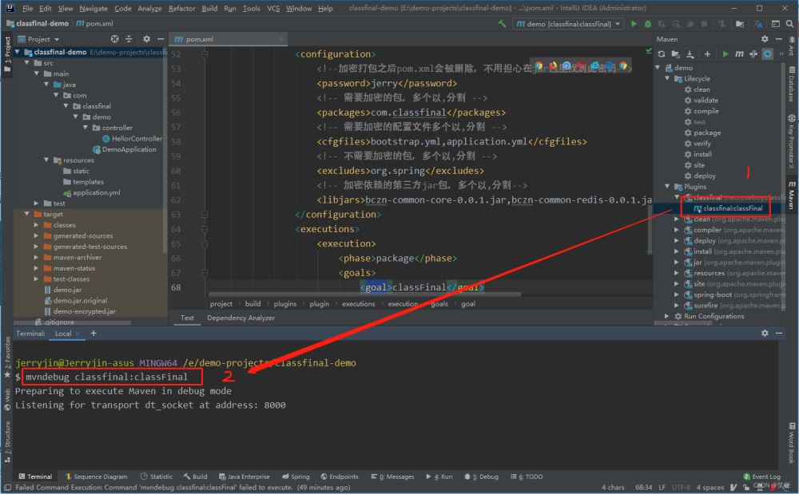Open the 6: TODO tool window

click(527, 476)
